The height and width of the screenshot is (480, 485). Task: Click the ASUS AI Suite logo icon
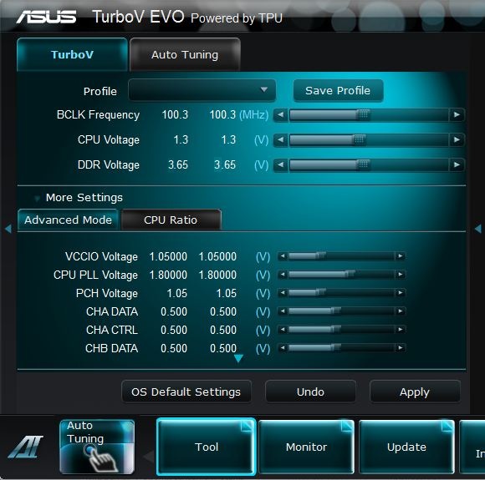pos(25,447)
